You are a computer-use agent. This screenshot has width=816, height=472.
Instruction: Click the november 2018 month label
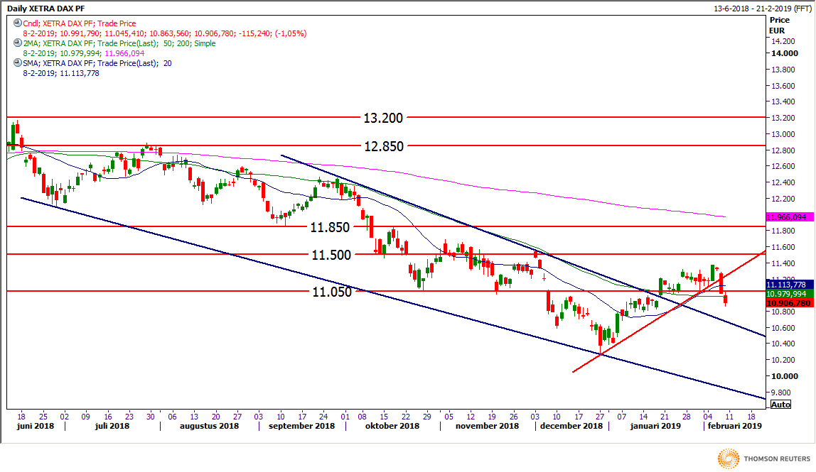pos(487,426)
